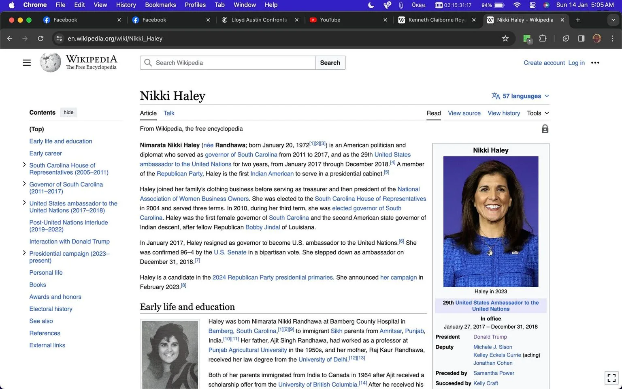Hide the Contents sidebar
Viewport: 622px width, 389px height.
68,113
